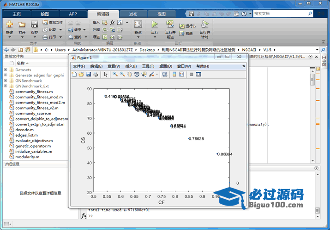Viewport: 330px width, 230px height.
Task: Select genetic_operator.m file
Action: (33, 146)
